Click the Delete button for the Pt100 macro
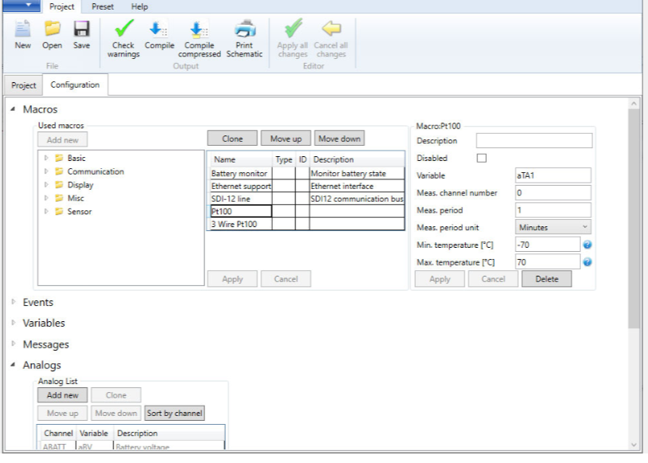The width and height of the screenshot is (648, 463). pyautogui.click(x=547, y=279)
